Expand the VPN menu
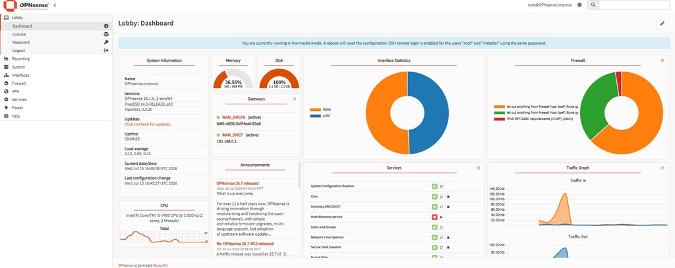The image size is (675, 268). [56, 91]
